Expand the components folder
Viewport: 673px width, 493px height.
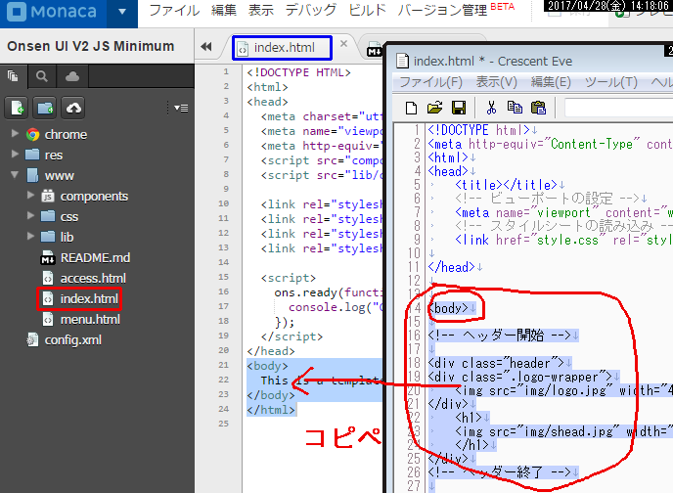pyautogui.click(x=30, y=196)
